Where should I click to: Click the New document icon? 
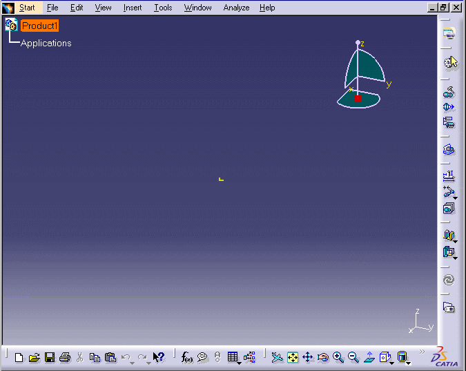pyautogui.click(x=19, y=357)
